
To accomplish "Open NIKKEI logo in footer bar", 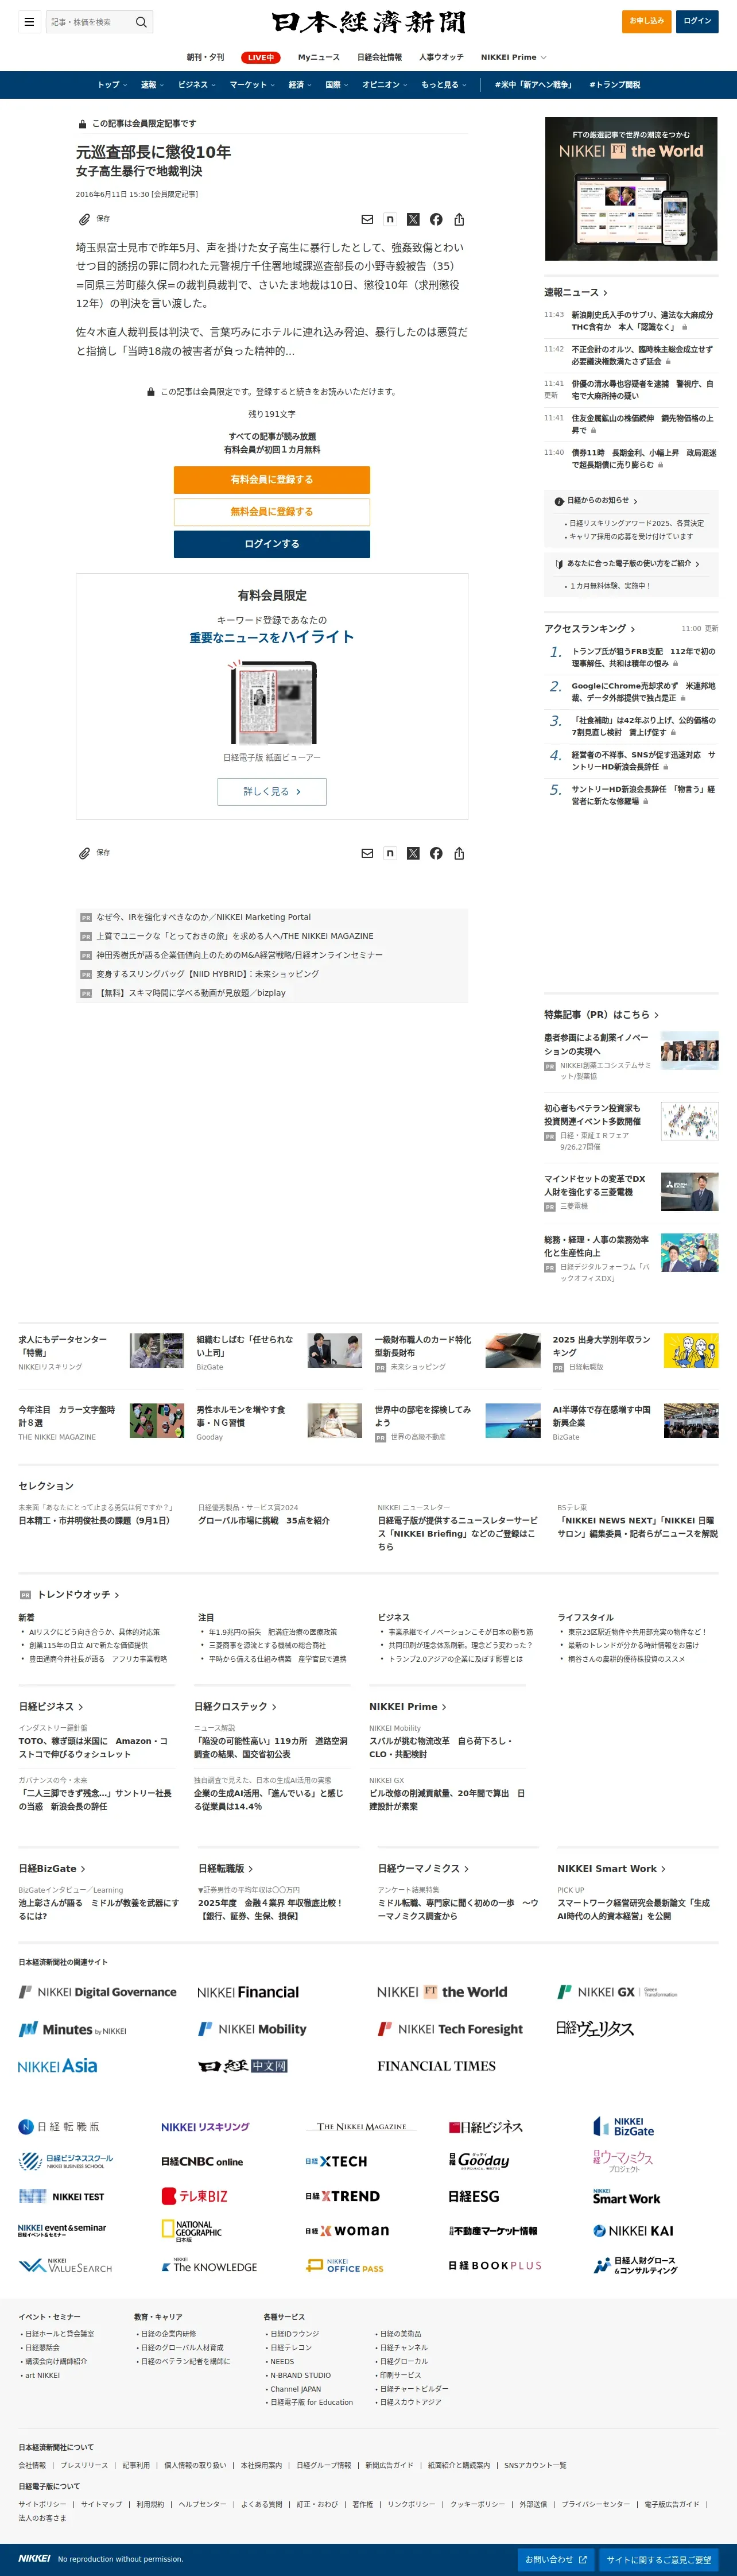I will (x=34, y=2558).
